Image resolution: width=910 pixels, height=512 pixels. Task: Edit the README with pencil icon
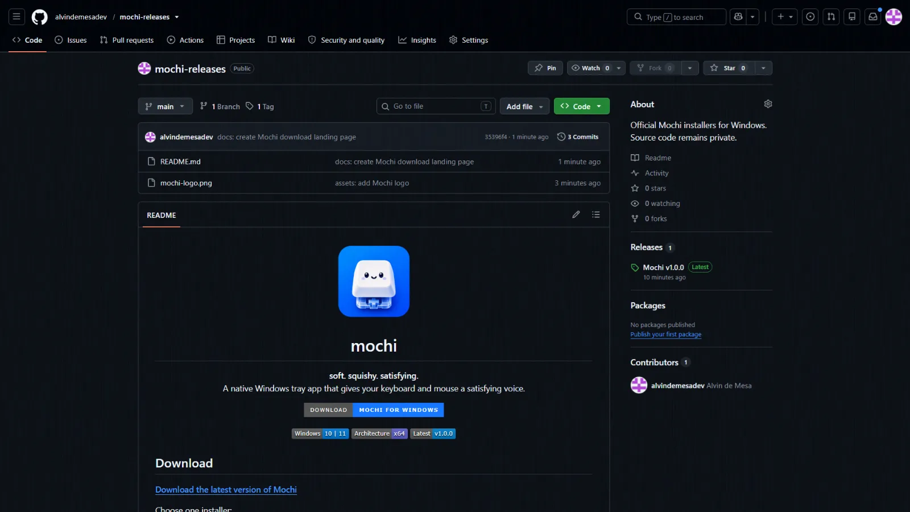pyautogui.click(x=576, y=214)
